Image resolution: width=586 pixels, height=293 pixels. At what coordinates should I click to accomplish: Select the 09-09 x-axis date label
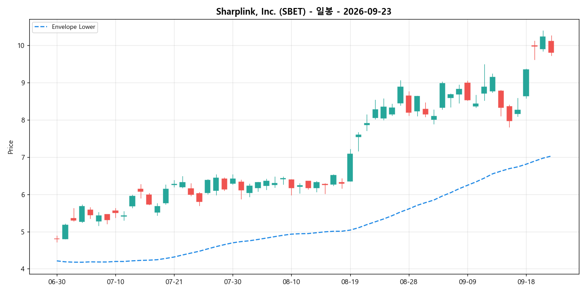[x=467, y=281]
